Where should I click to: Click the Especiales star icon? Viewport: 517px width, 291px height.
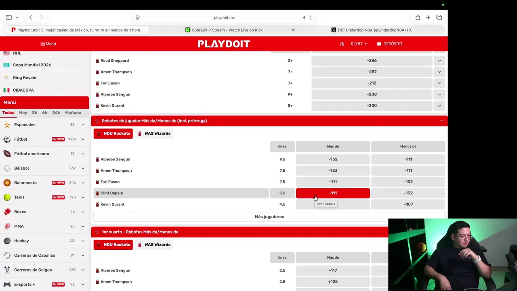pos(7,124)
